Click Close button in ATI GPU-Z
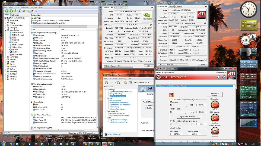The width and height of the screenshot is (261, 146). 203,65
